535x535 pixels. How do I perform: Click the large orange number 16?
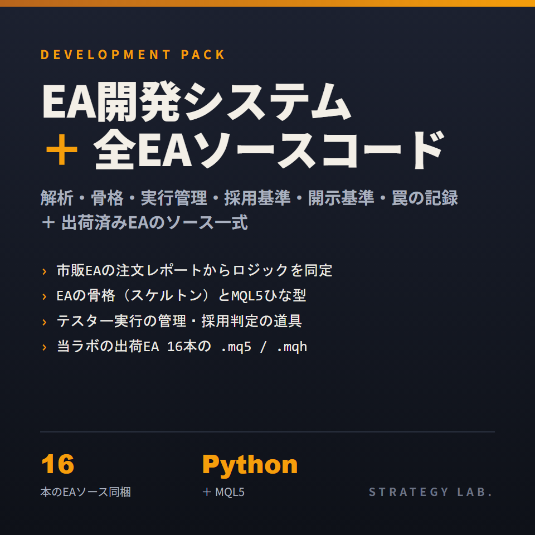(57, 464)
